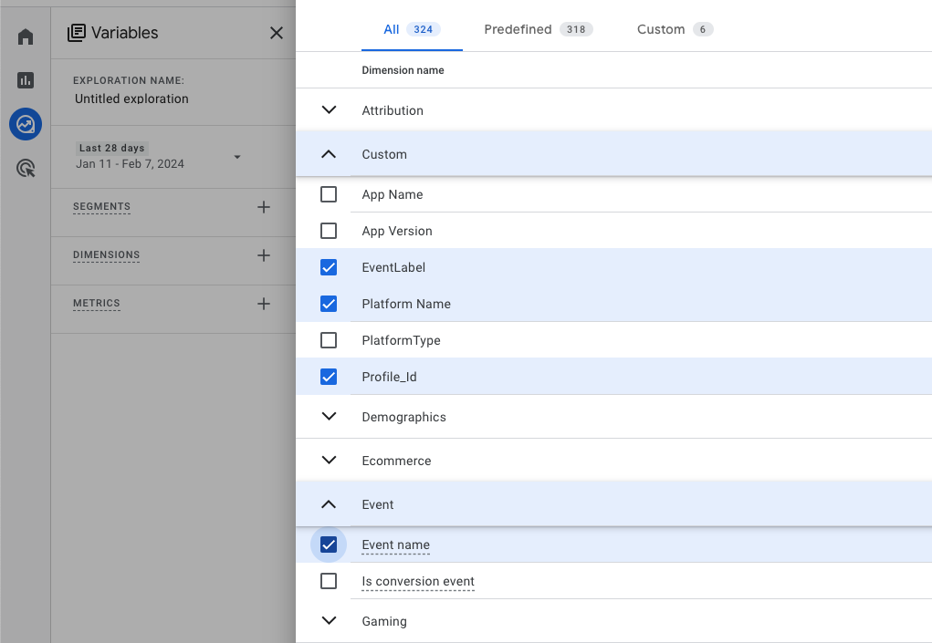Image resolution: width=932 pixels, height=643 pixels.
Task: Check the App Version checkbox
Action: tap(329, 231)
